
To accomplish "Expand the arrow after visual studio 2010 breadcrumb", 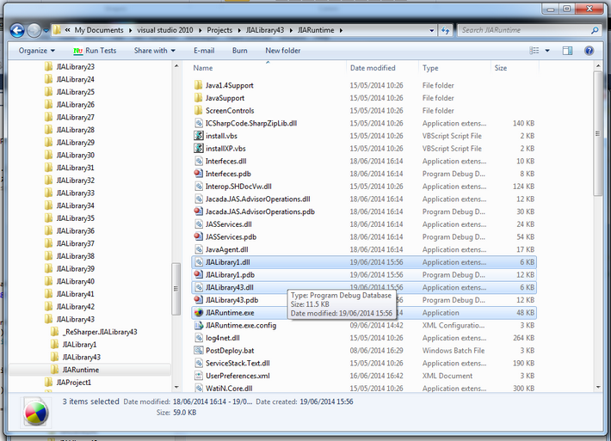I will click(x=200, y=30).
